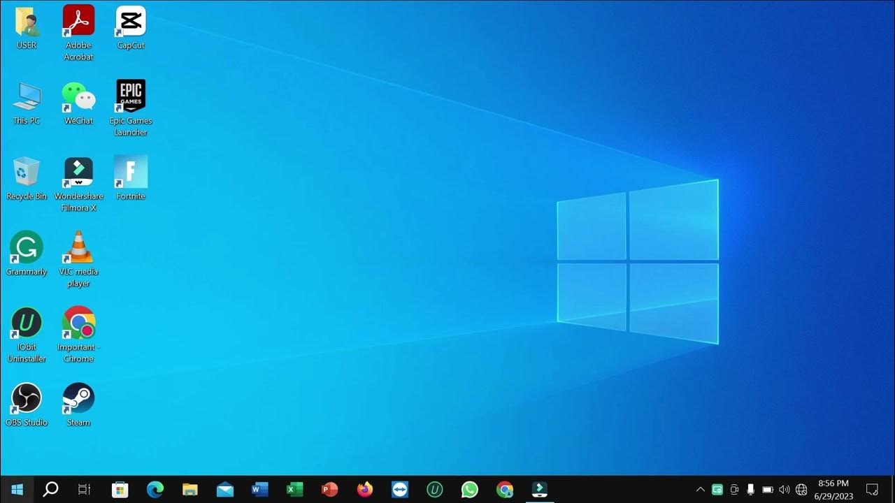895x503 pixels.
Task: Open File Explorer from the taskbar
Action: (x=190, y=489)
